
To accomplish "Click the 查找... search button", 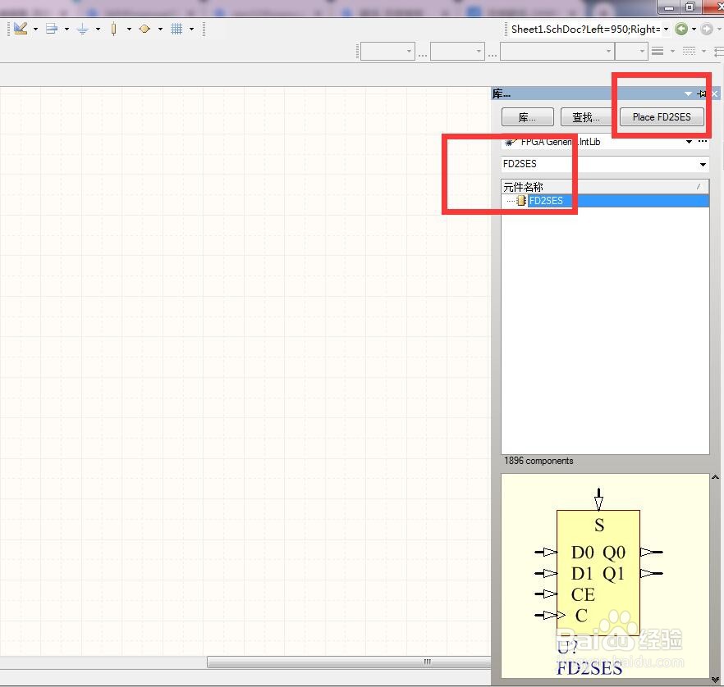I will 586,117.
